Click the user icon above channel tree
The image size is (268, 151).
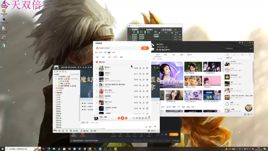55,71
